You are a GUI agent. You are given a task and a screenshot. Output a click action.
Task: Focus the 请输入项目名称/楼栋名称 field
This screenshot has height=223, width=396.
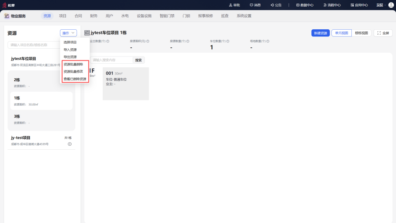pos(34,45)
